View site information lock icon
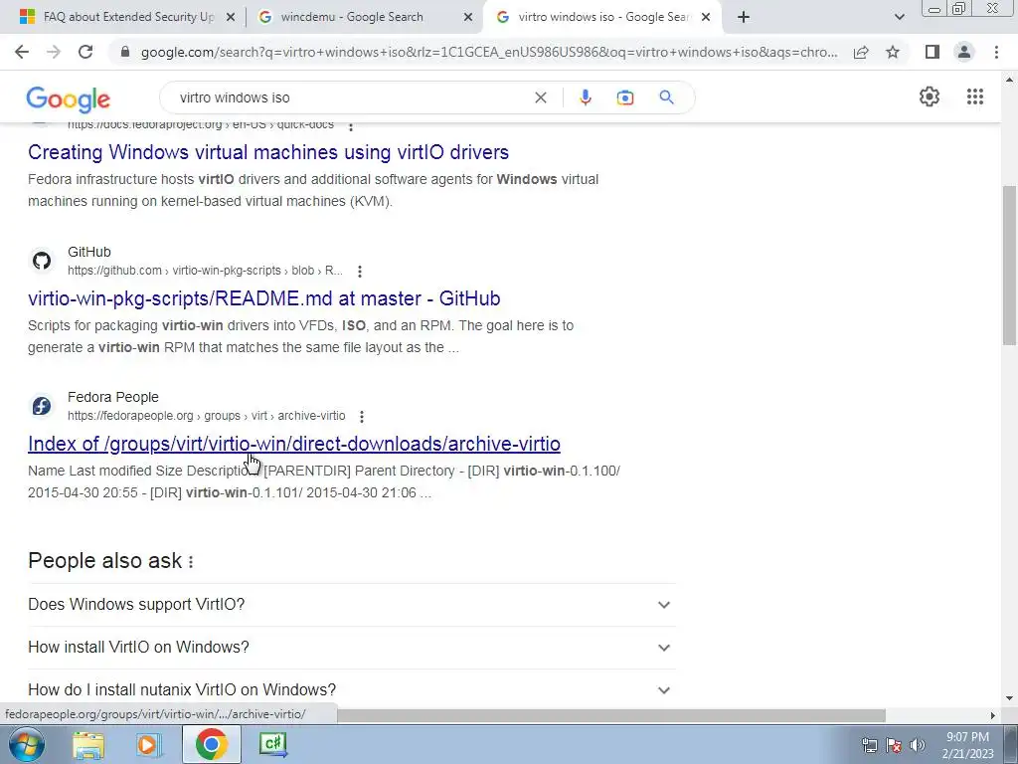 click(x=125, y=52)
